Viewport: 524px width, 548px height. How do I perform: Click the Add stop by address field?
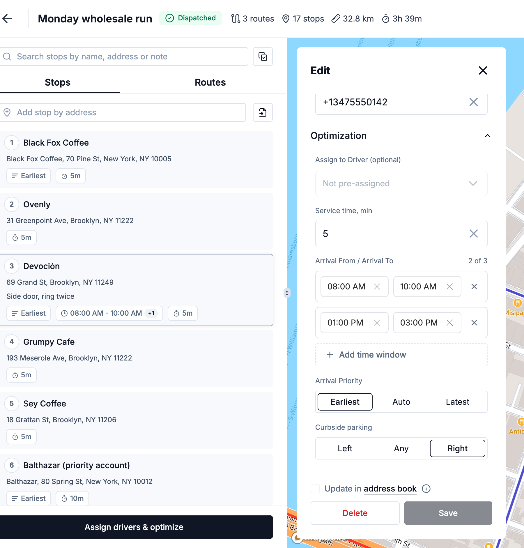click(123, 112)
